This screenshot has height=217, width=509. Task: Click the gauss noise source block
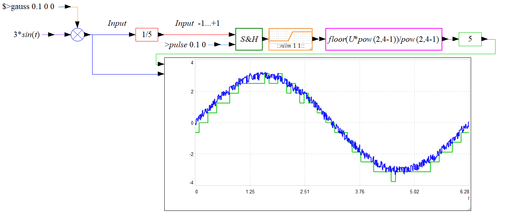(x=28, y=7)
